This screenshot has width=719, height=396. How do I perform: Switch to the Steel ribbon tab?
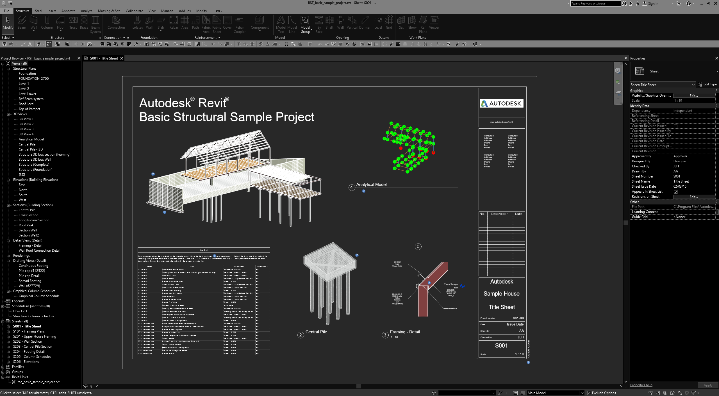click(x=38, y=11)
